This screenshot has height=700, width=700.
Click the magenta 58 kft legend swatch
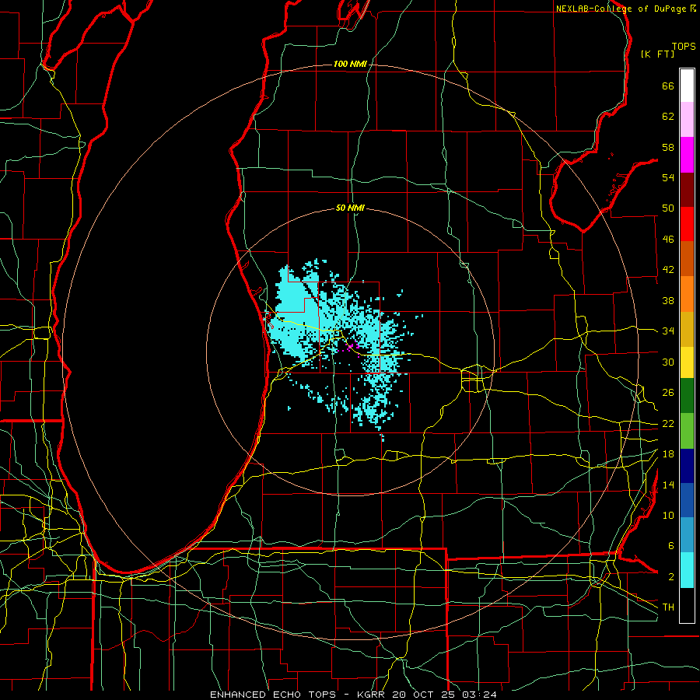[687, 155]
